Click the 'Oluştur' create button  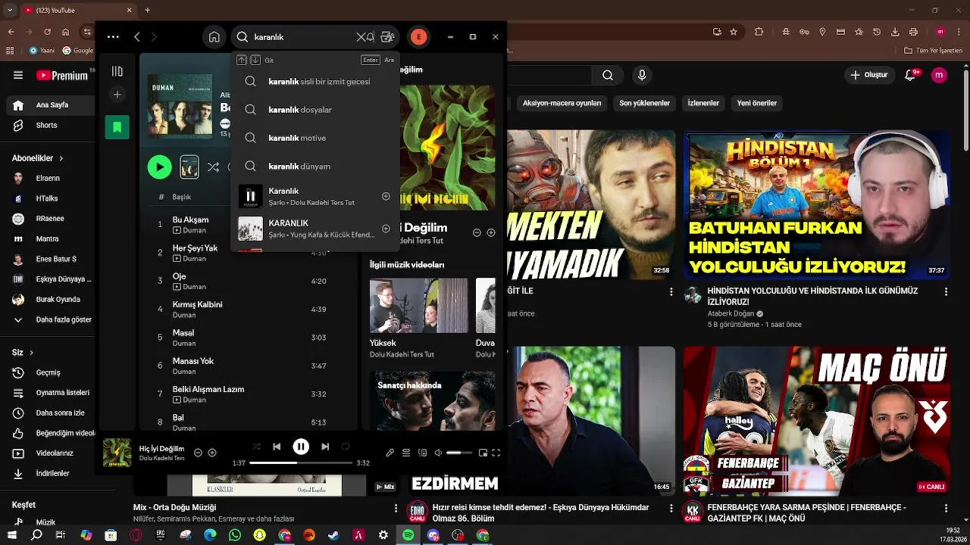[x=870, y=75]
